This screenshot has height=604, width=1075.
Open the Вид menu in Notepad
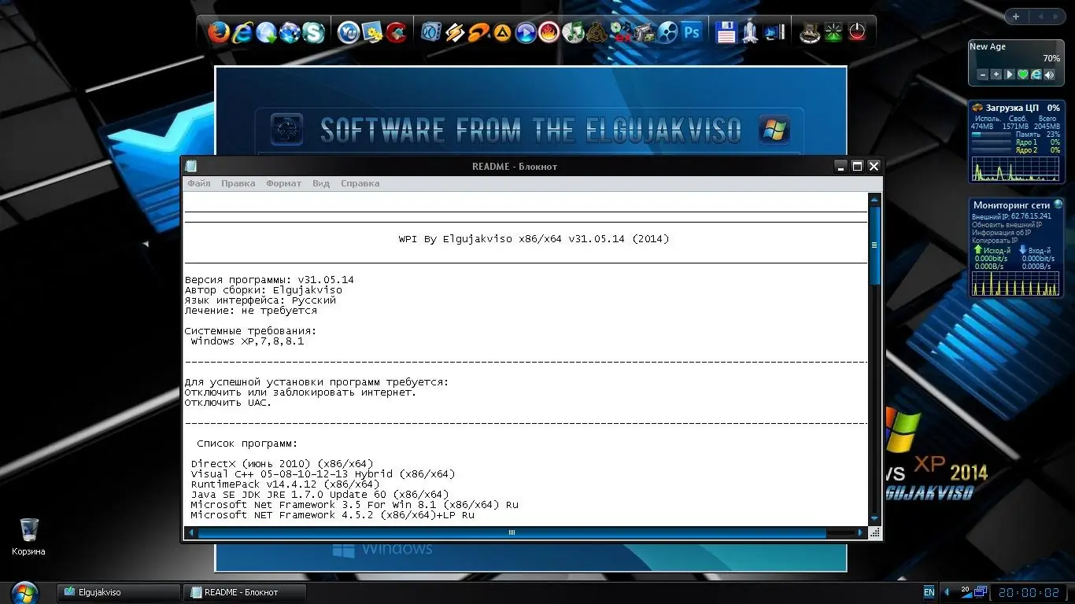321,183
